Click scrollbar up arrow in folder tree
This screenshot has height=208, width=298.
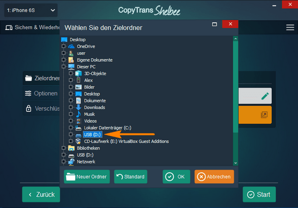click(x=235, y=39)
